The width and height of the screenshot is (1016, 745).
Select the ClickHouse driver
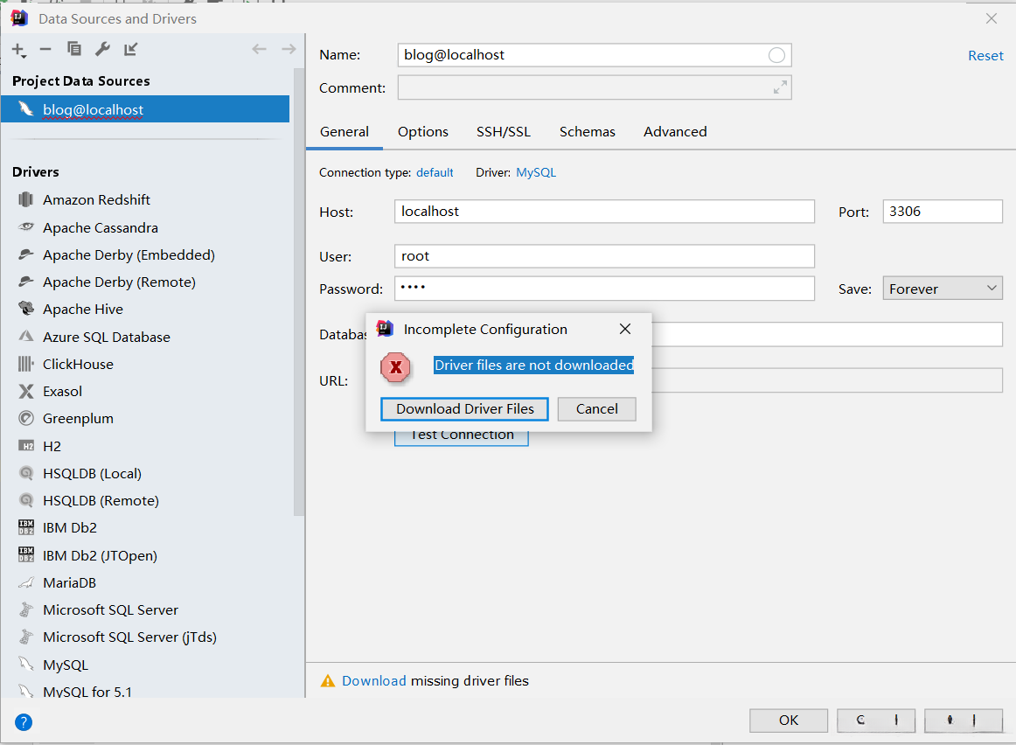tap(78, 365)
